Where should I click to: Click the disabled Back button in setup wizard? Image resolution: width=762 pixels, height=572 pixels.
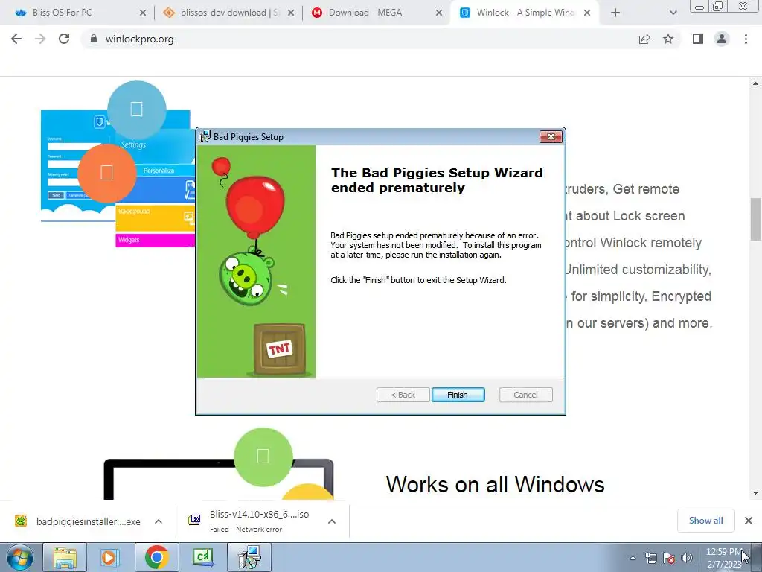pos(403,395)
